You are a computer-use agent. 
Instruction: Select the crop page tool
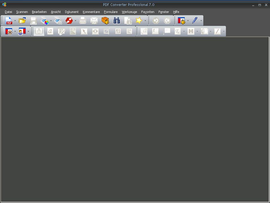coord(106,31)
